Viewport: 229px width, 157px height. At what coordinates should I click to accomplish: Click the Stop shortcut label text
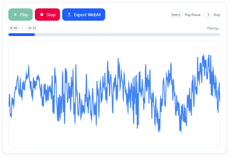point(217,15)
